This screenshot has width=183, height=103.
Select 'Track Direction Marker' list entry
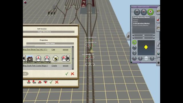141,23
